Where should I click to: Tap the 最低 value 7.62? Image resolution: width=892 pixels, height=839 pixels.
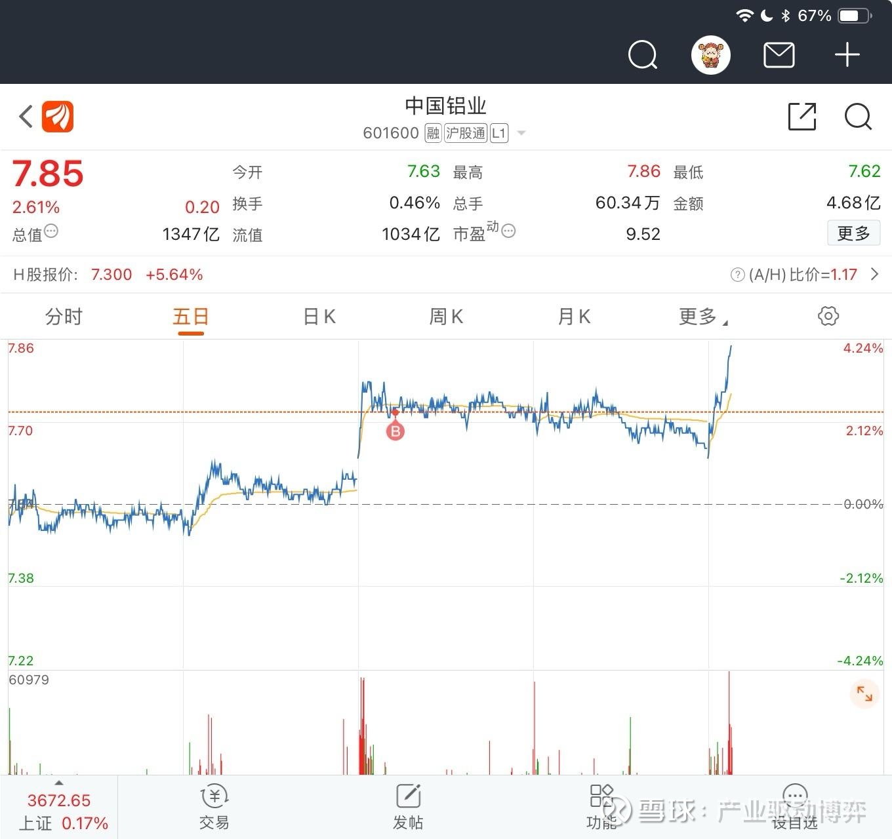click(x=864, y=172)
